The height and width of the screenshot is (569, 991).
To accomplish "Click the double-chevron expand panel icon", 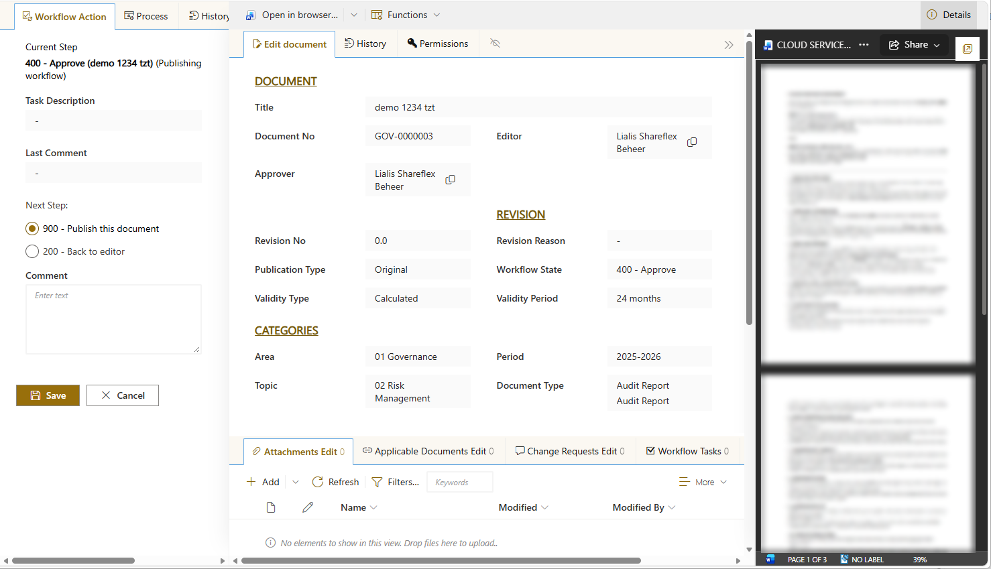I will pos(729,45).
